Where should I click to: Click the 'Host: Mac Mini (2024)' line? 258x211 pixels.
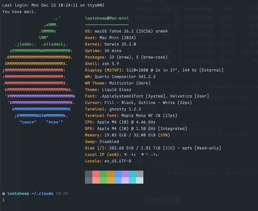coord(110,38)
